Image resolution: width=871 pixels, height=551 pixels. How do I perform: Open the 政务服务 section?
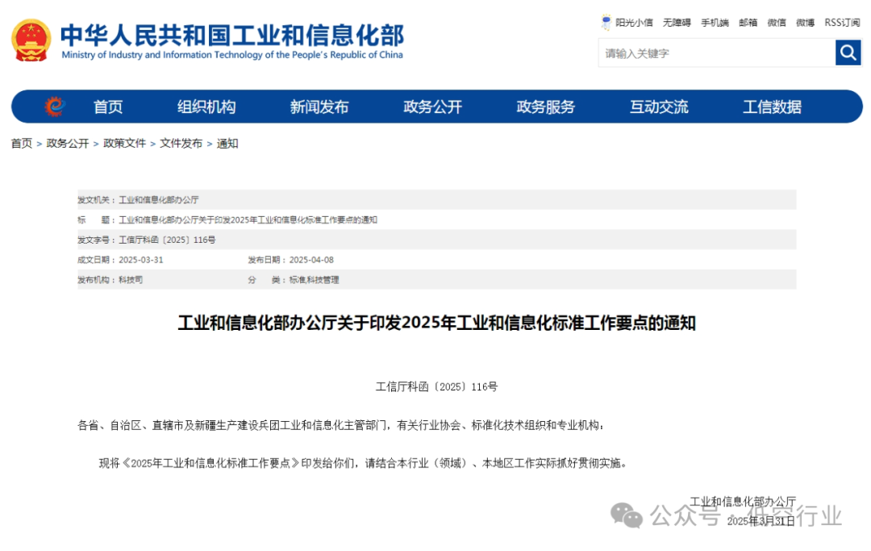coord(544,106)
